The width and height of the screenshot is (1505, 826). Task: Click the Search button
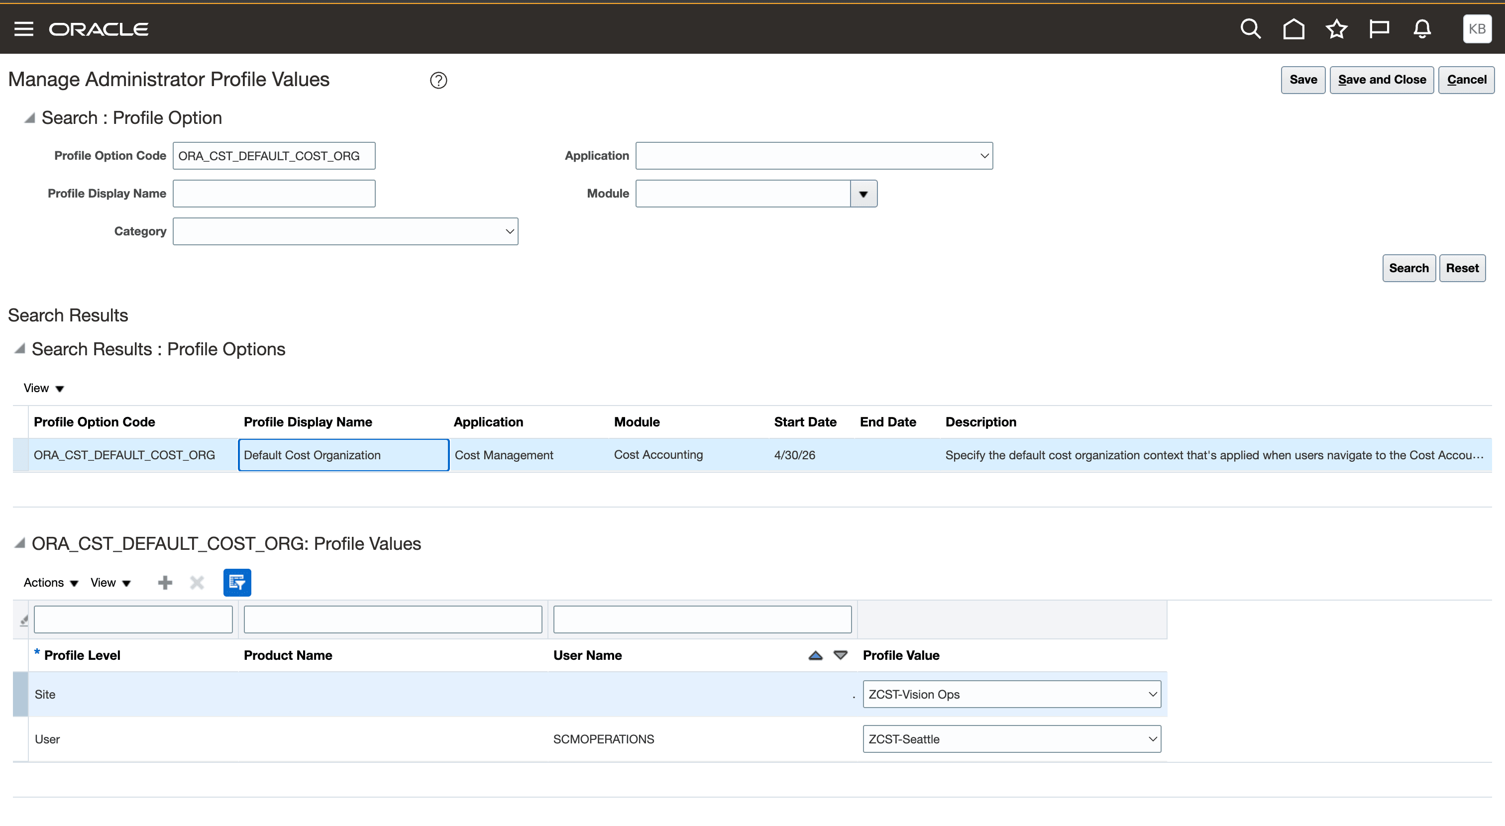click(x=1408, y=268)
